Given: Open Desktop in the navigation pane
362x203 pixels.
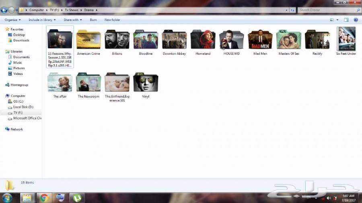Looking at the screenshot, I should pyautogui.click(x=19, y=35).
